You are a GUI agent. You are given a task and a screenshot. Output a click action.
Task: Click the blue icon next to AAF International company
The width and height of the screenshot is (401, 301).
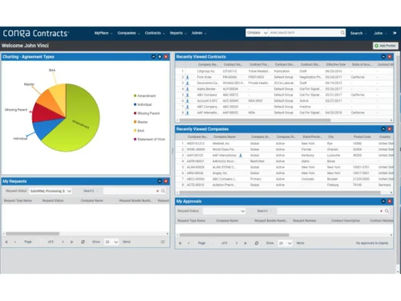pos(241,155)
